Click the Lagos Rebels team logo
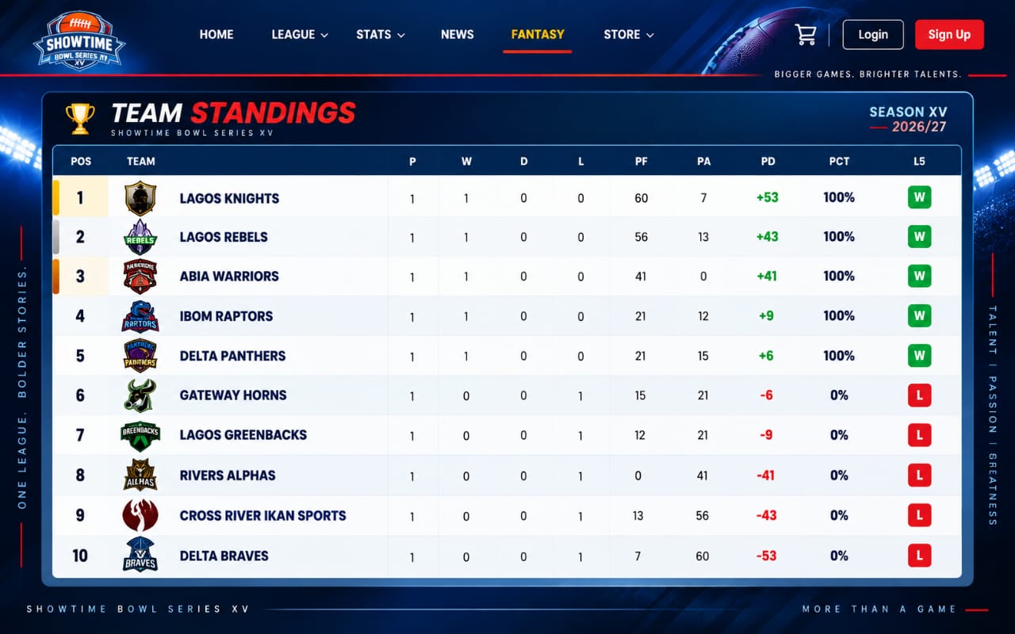This screenshot has height=634, width=1015. point(140,237)
